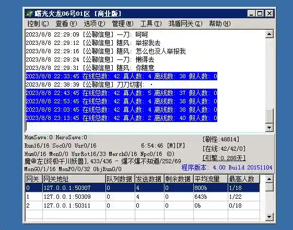This screenshot has height=230, width=293.
Task: Open the 查看(V) menu
Action: (x=66, y=23)
